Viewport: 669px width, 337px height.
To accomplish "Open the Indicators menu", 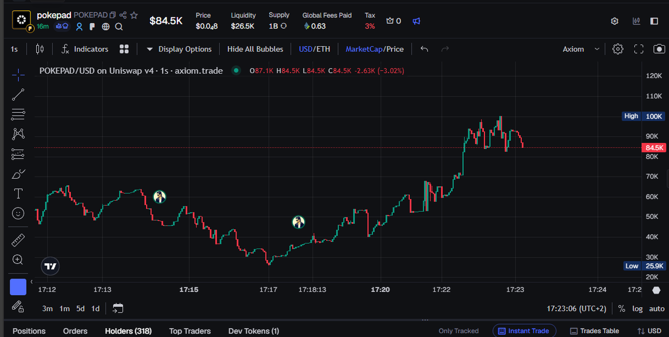I will (85, 49).
